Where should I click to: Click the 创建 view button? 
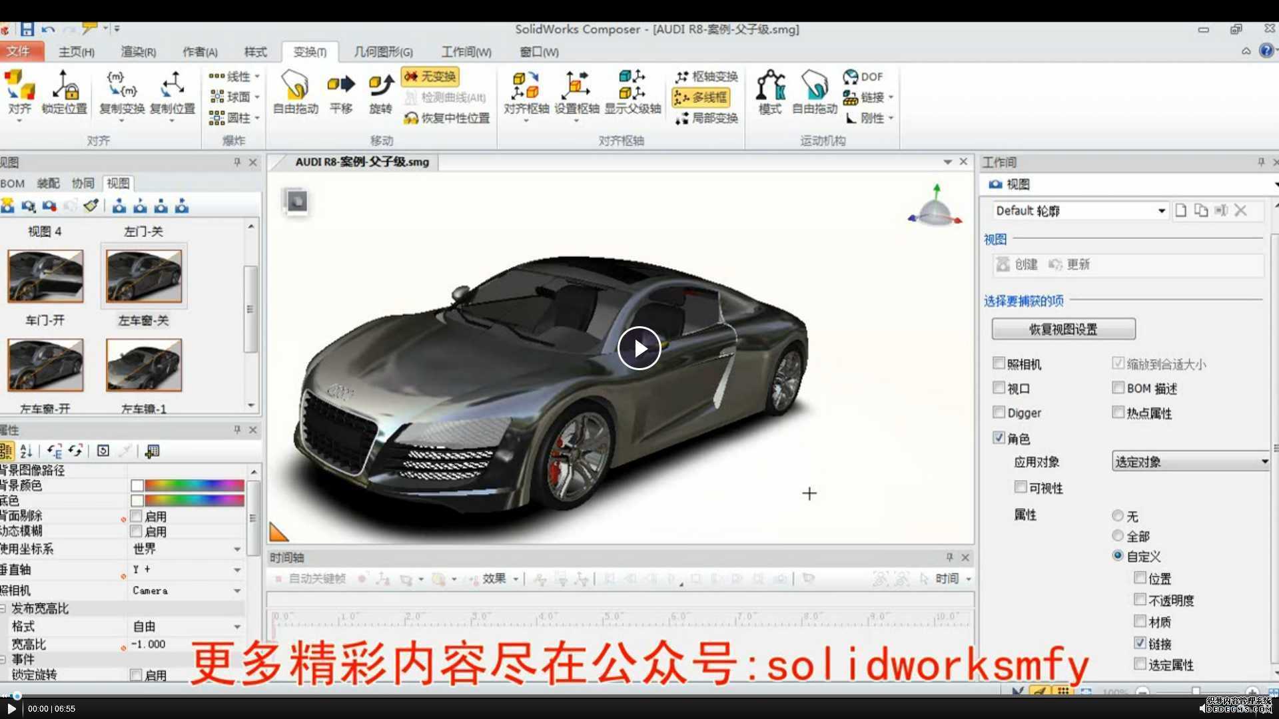1017,264
